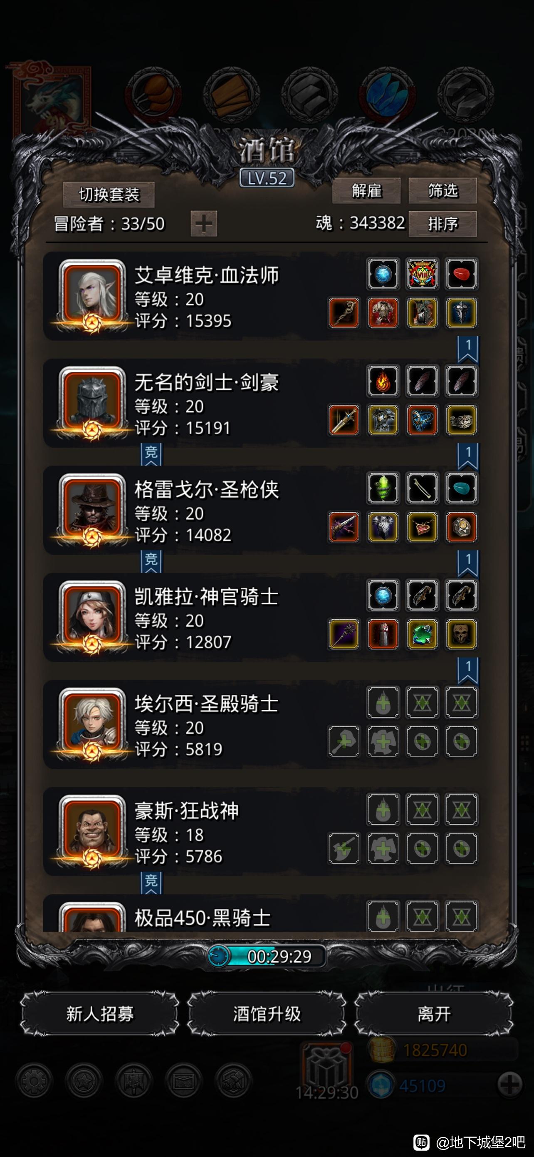Image resolution: width=534 pixels, height=1157 pixels.
Task: Select 无名的剑士's flame skill icon
Action: [383, 382]
